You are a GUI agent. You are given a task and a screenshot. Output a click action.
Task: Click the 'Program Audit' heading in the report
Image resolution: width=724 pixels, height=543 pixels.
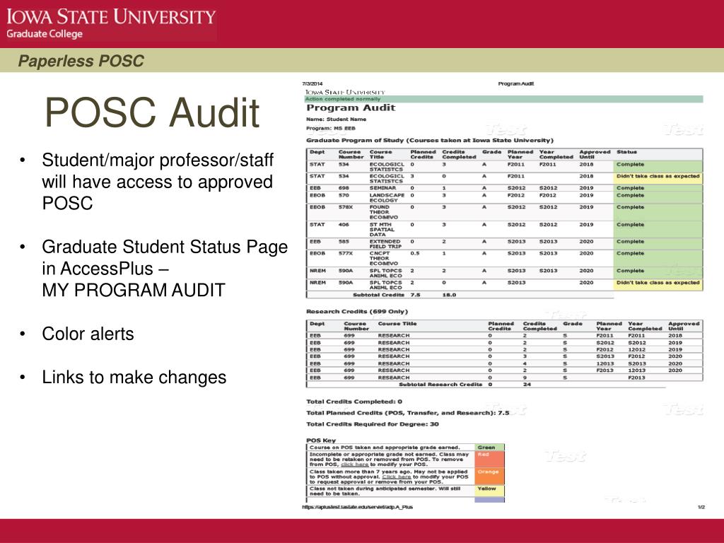point(351,107)
